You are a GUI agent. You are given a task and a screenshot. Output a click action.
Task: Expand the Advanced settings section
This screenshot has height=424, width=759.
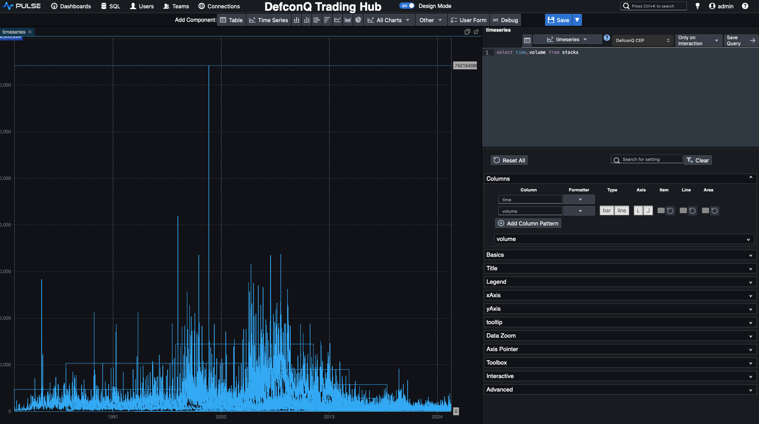pyautogui.click(x=620, y=390)
